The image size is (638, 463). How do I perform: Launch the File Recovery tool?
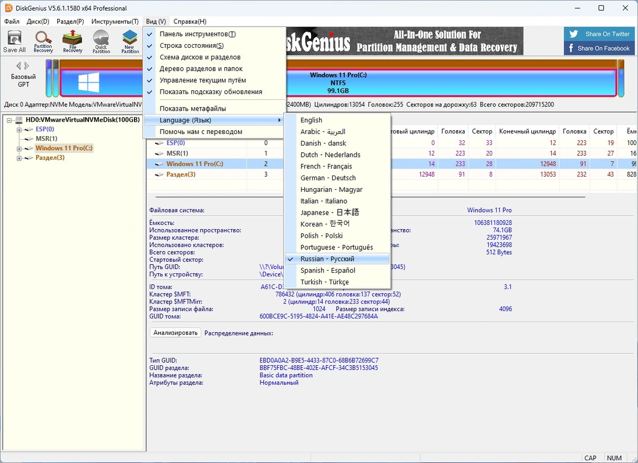(x=72, y=41)
